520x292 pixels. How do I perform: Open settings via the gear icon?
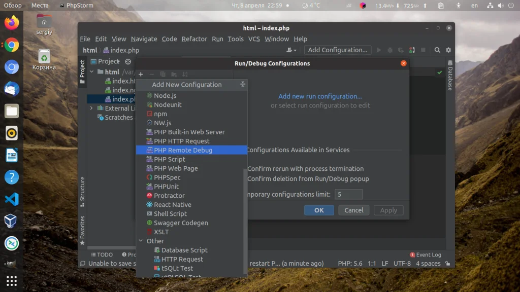pyautogui.click(x=448, y=50)
